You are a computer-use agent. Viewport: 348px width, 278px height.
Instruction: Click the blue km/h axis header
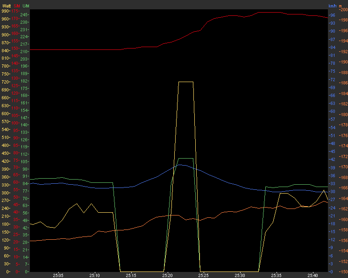coord(332,6)
